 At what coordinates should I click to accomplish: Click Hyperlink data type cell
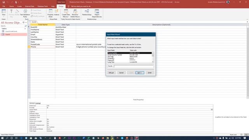tap(65, 35)
